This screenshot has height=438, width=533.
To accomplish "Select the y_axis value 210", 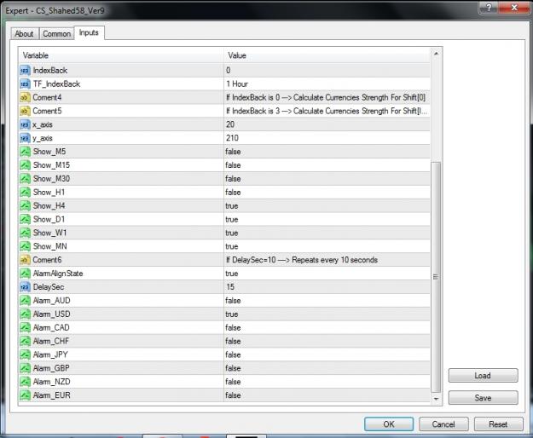I will coord(232,138).
